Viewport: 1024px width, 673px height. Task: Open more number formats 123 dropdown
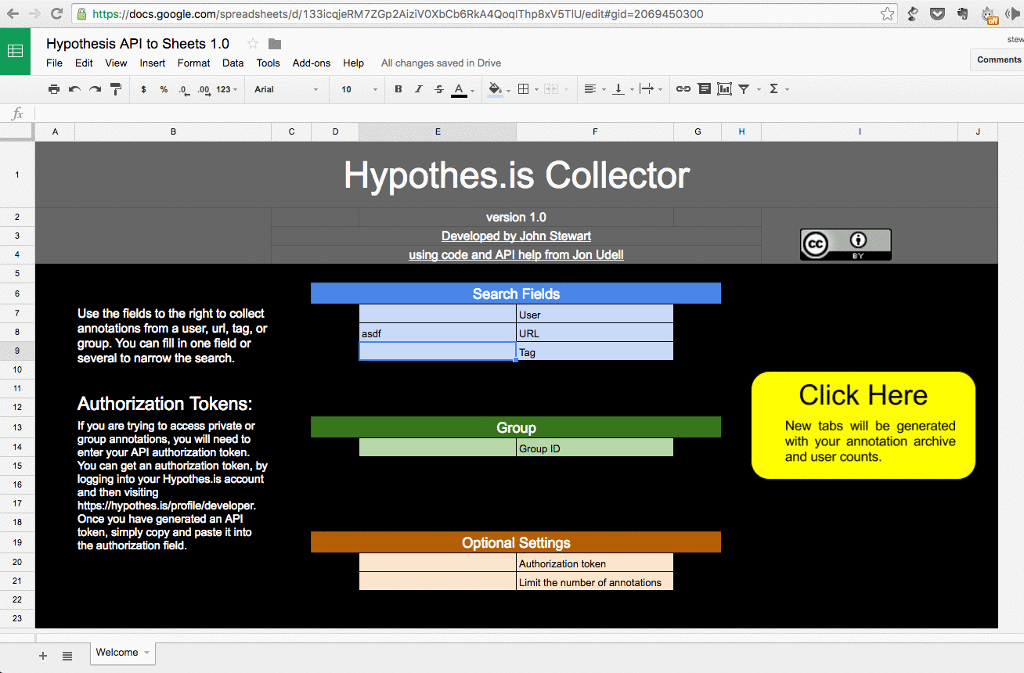[x=226, y=89]
